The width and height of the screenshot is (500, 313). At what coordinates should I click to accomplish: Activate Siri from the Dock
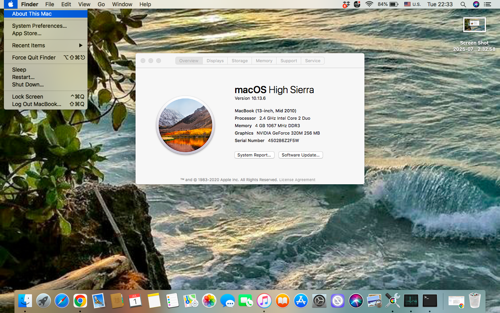[355, 300]
